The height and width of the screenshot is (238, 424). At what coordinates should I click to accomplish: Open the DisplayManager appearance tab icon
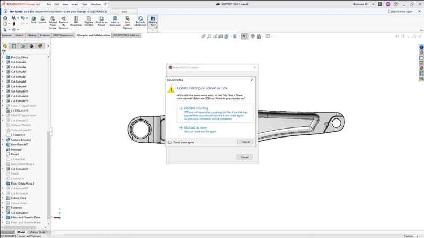click(x=40, y=46)
